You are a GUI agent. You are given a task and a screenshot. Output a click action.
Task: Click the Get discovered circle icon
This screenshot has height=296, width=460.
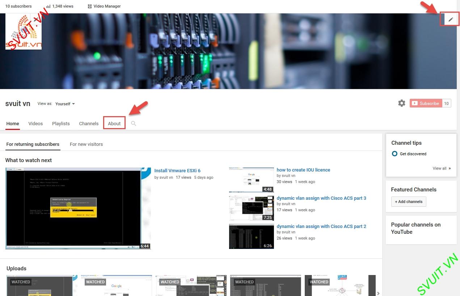[x=394, y=154]
